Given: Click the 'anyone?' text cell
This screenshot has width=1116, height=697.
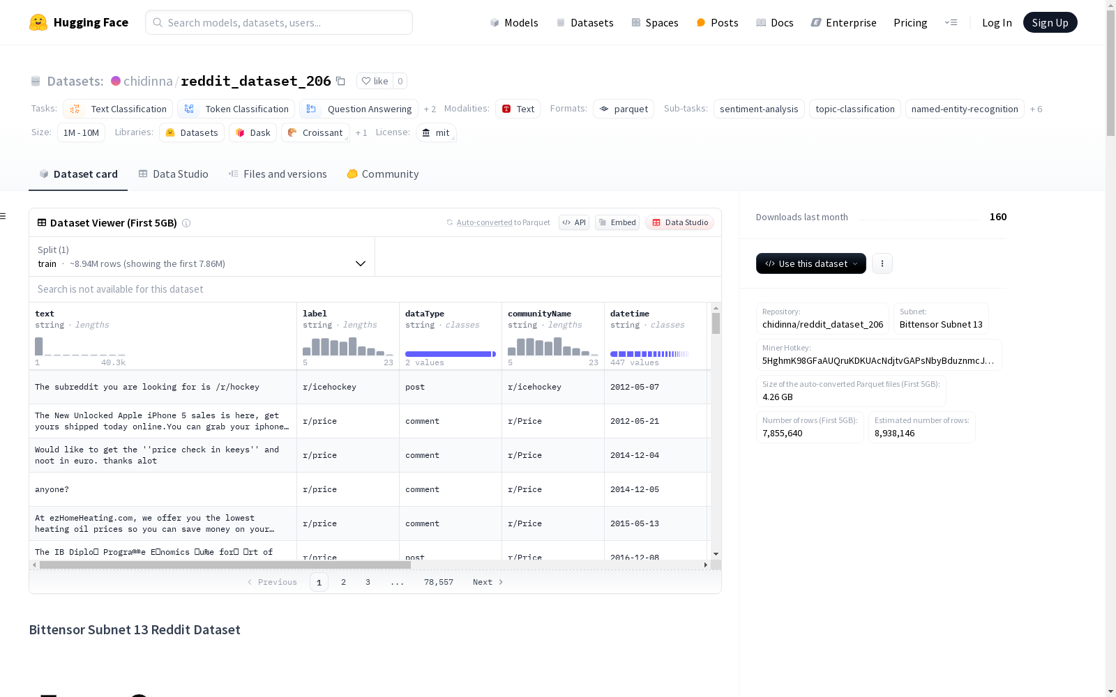Looking at the screenshot, I should (163, 489).
